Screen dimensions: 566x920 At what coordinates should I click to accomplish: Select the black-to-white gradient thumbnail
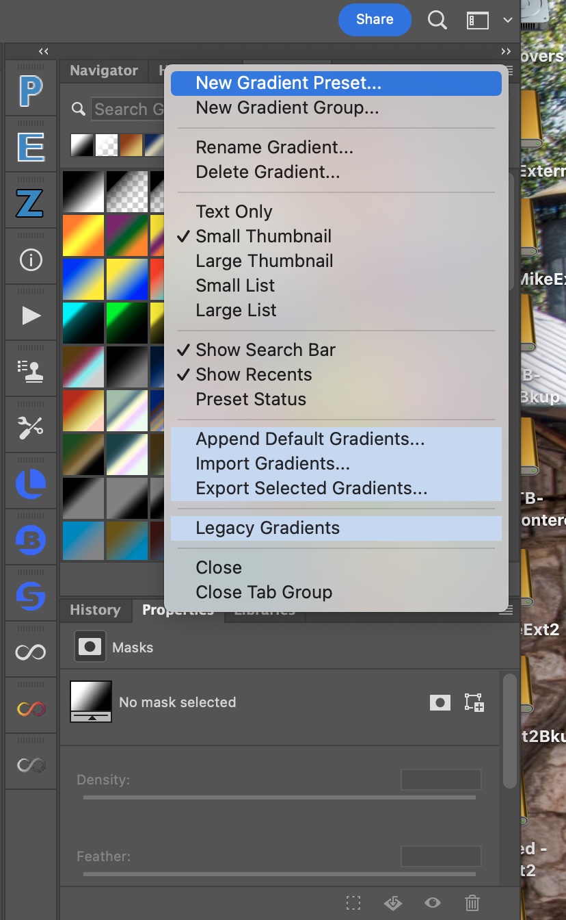coord(83,192)
